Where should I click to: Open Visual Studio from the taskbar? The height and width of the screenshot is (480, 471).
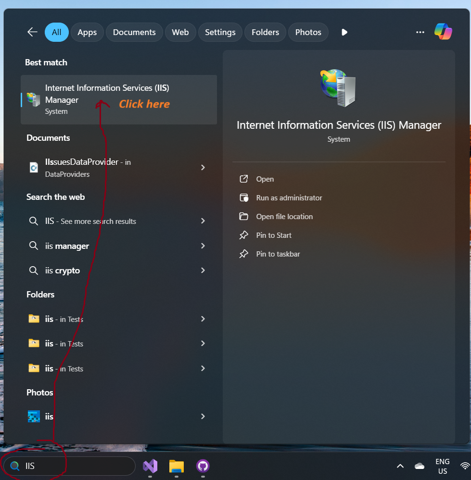pos(150,466)
